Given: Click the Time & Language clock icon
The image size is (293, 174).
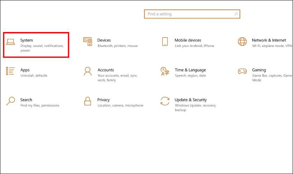Looking at the screenshot, I should 165,71.
